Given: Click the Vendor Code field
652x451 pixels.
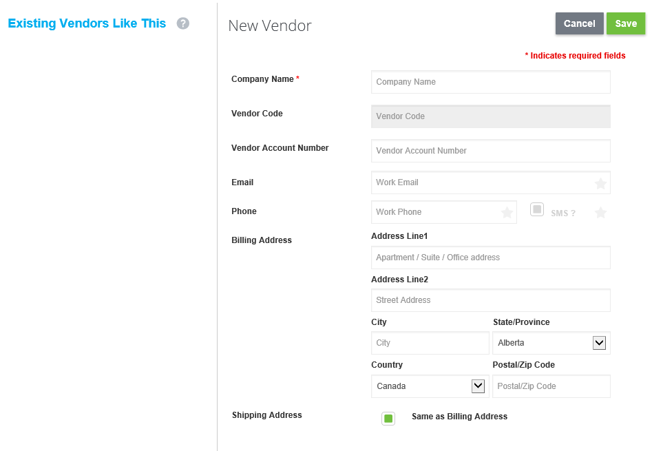Looking at the screenshot, I should point(491,116).
